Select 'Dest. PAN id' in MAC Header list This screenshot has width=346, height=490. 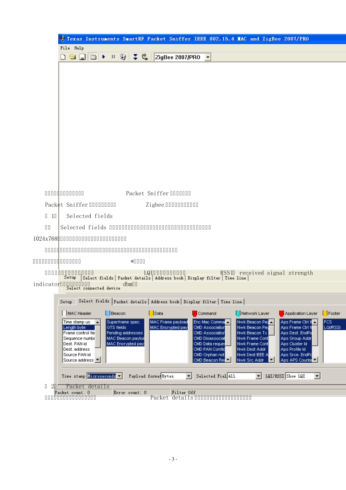coord(79,344)
